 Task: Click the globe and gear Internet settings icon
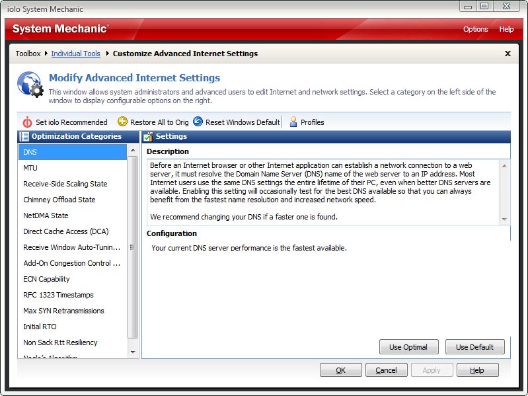[30, 85]
